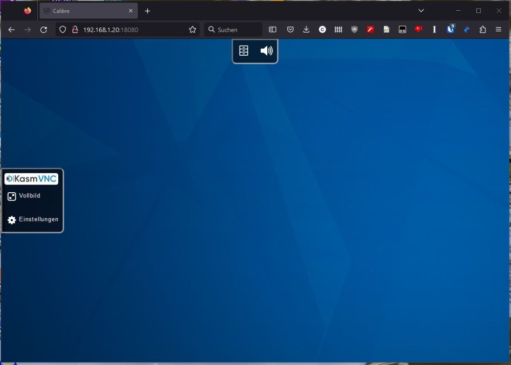Screen dimensions: 511x365
Task: Click the red YouTube dislike extension icon
Action: pyautogui.click(x=419, y=30)
